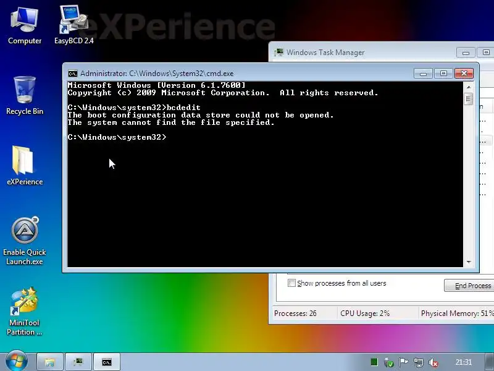This screenshot has height=371, width=494.
Task: Click green CPU meter tray icon
Action: pyautogui.click(x=374, y=362)
